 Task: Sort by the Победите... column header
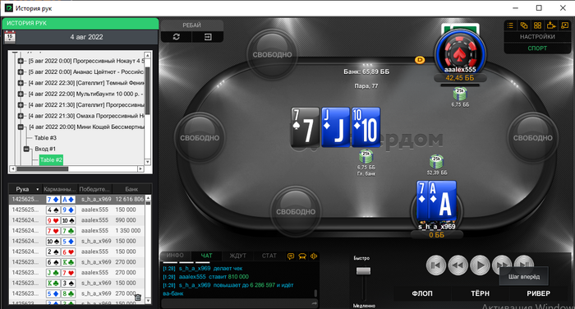click(94, 189)
